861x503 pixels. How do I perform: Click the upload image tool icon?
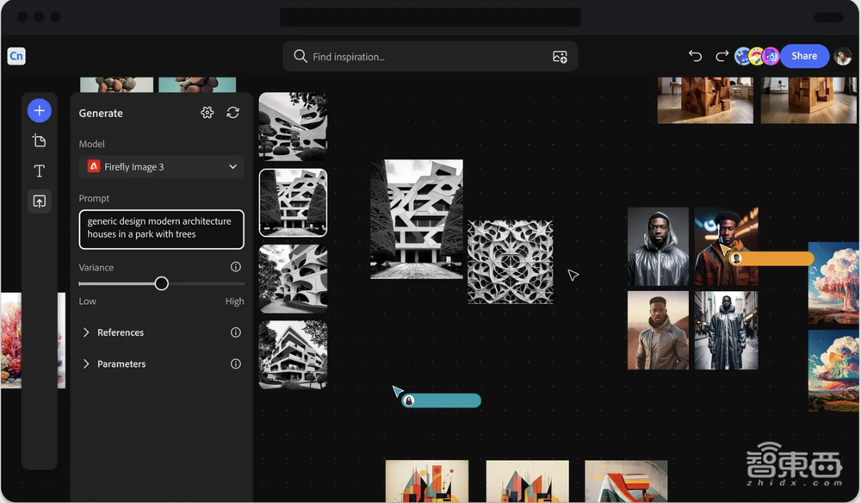click(40, 201)
